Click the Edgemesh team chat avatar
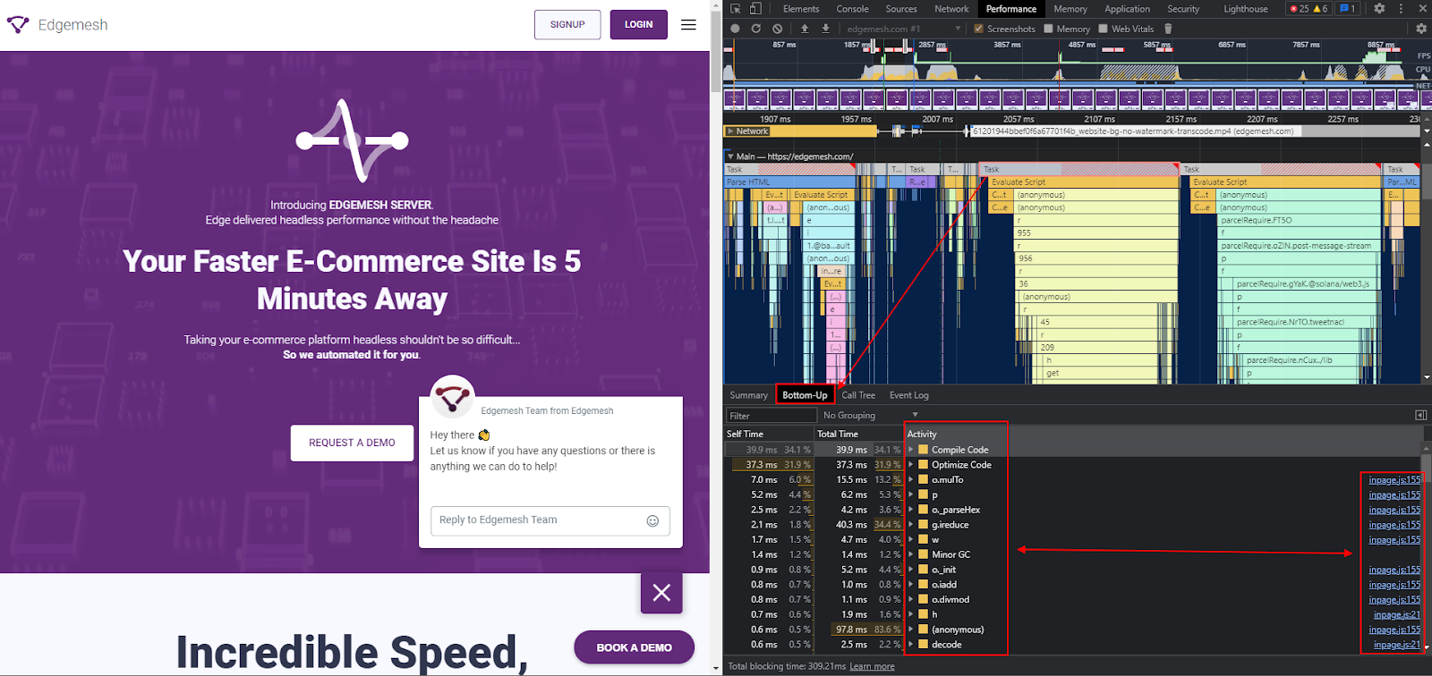This screenshot has height=676, width=1432. pos(453,397)
